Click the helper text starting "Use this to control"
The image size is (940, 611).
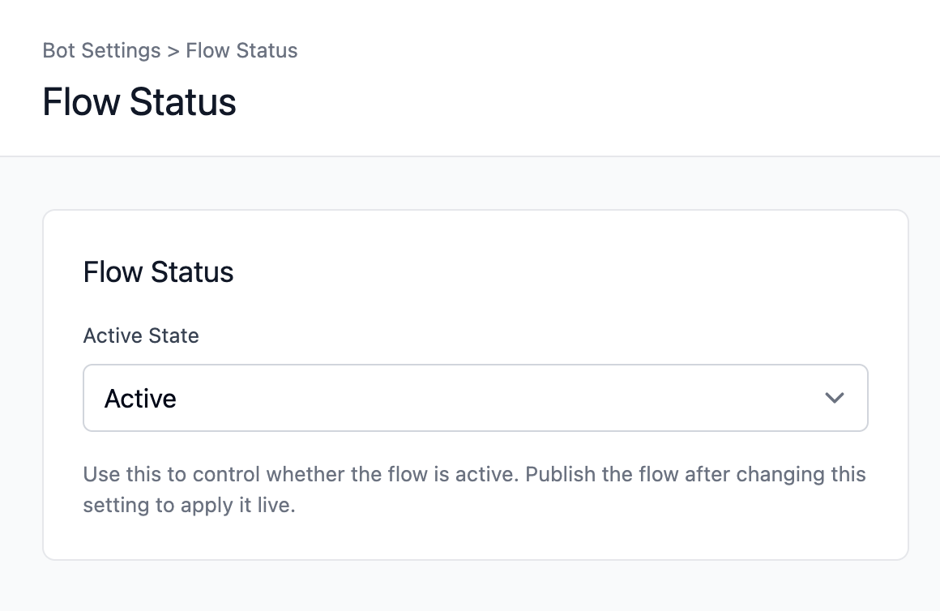(x=300, y=474)
